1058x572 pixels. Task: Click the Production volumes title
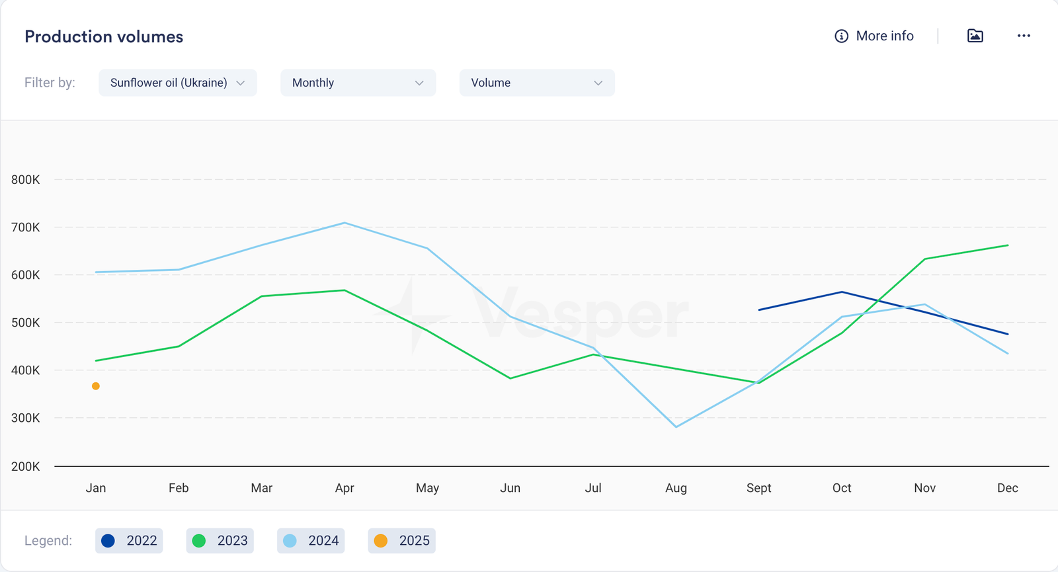click(x=104, y=37)
